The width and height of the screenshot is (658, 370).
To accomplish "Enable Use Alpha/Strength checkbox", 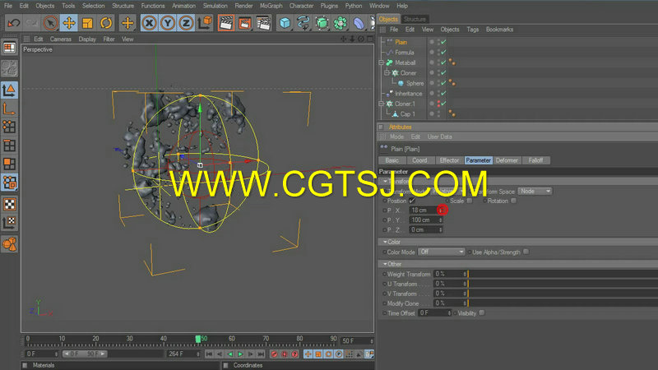I will (x=526, y=252).
